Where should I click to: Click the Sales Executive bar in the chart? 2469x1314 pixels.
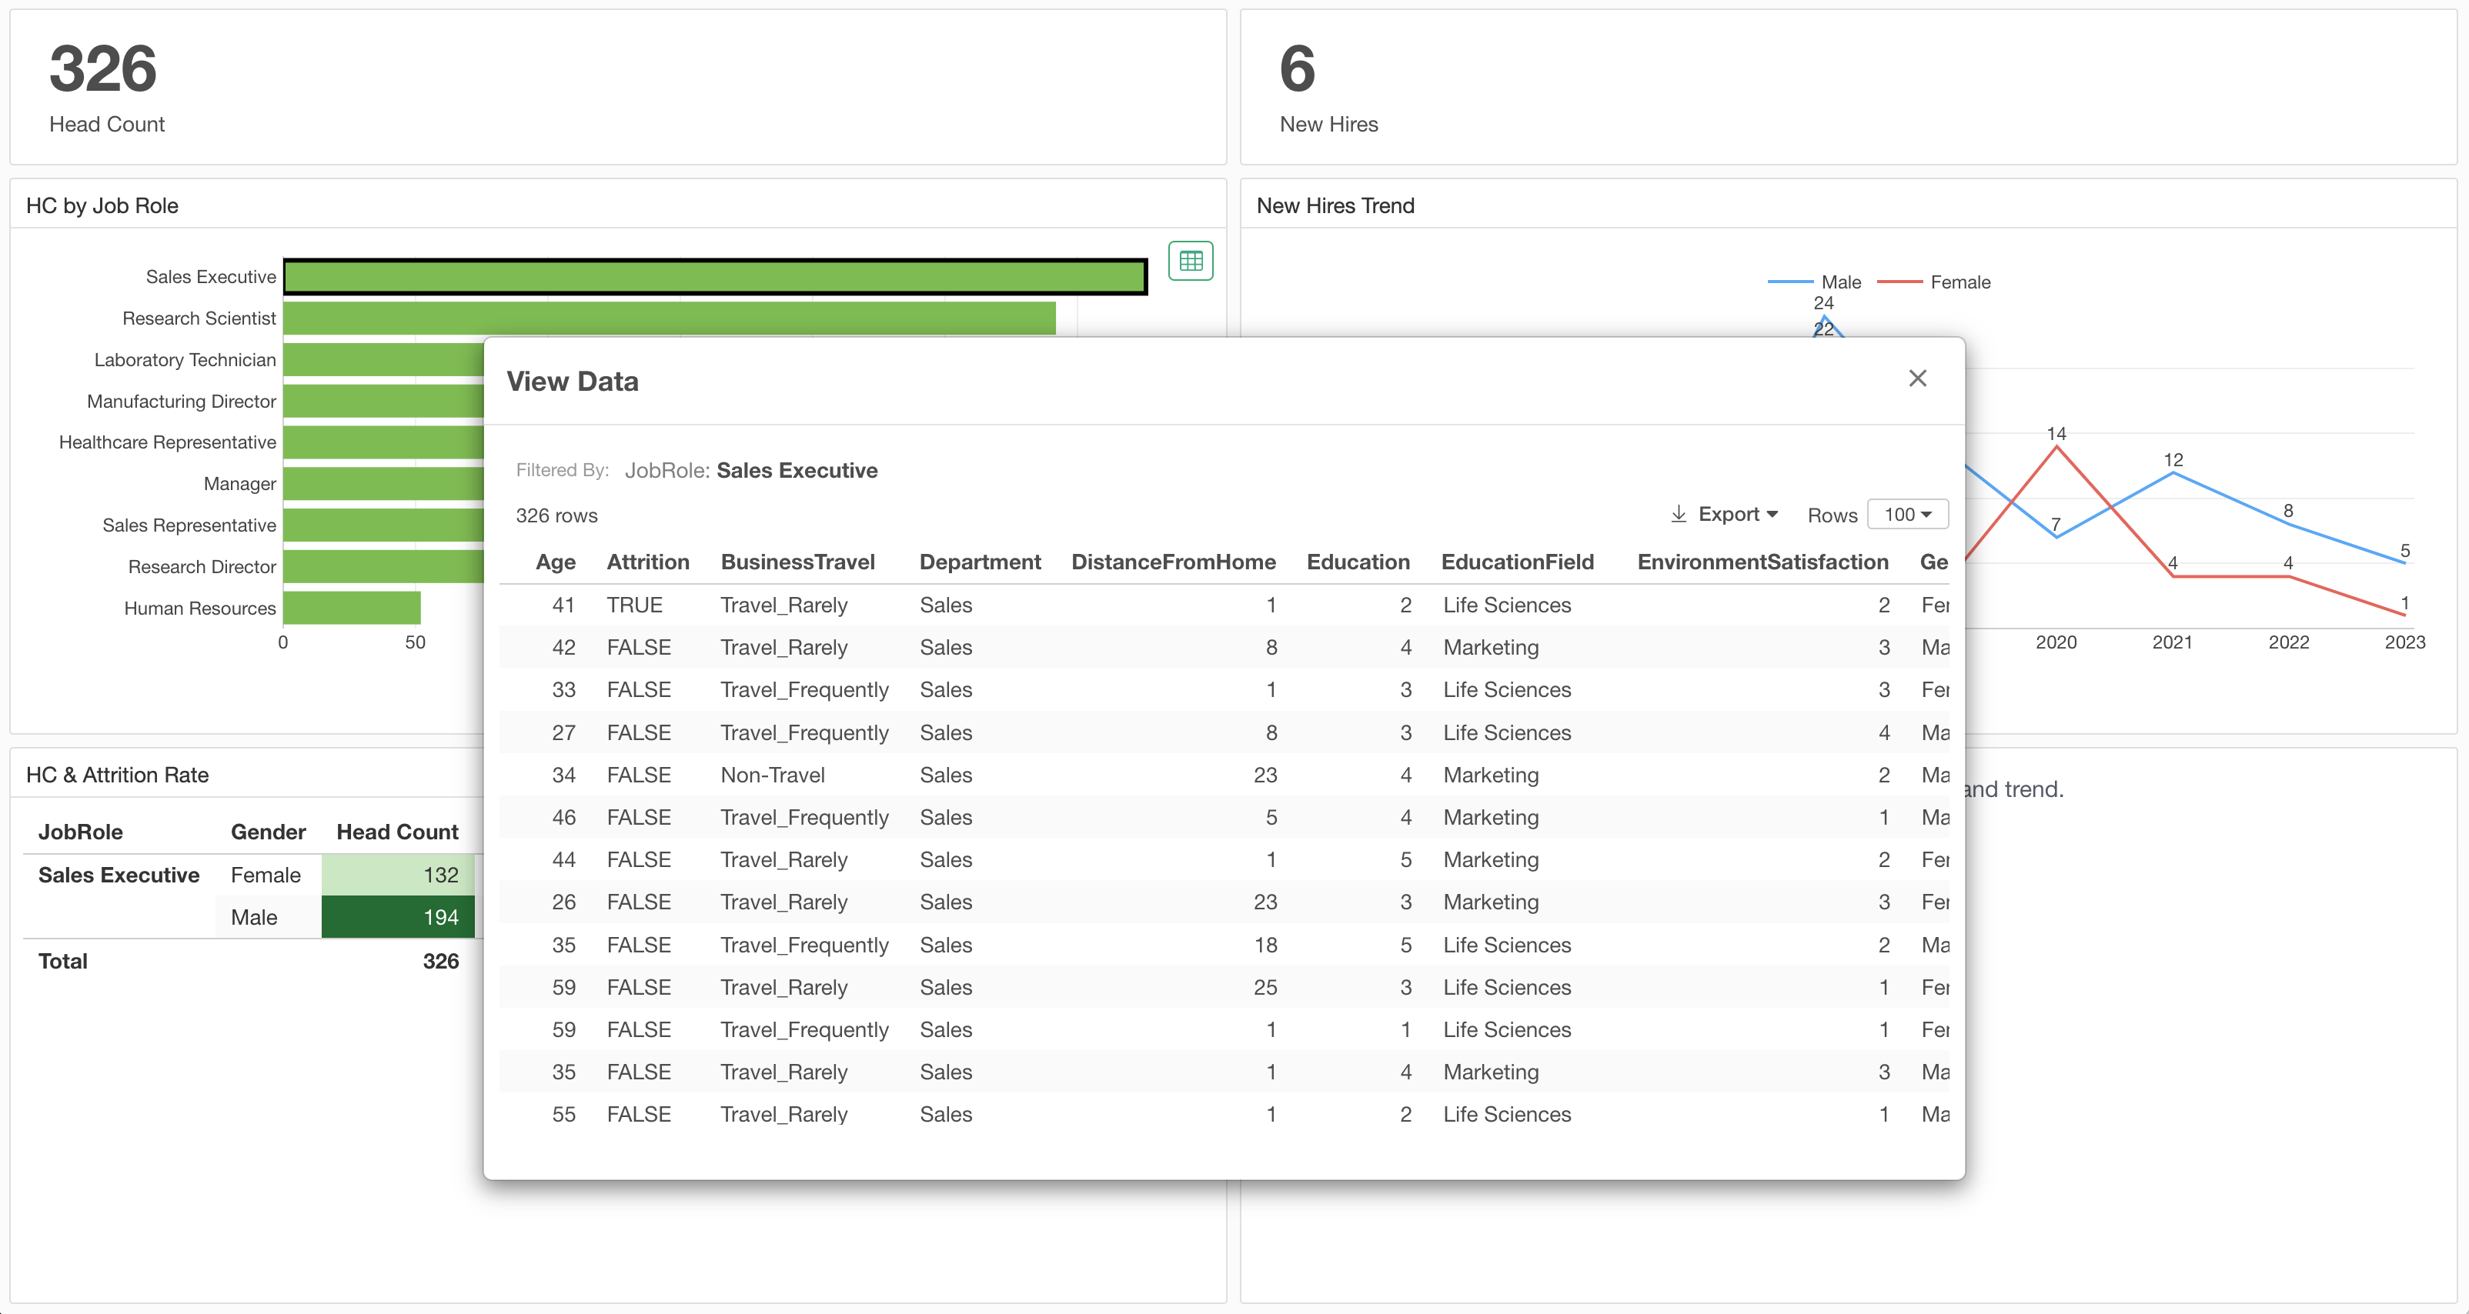(715, 277)
